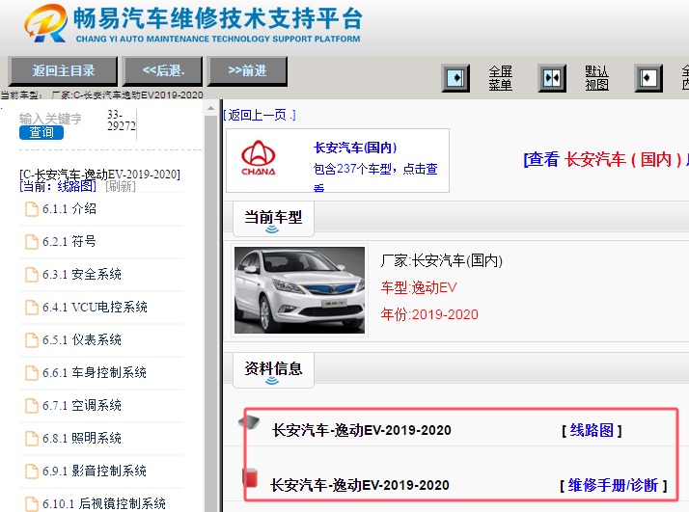
Task: Click 长安汽车-逸动EV-2019-2020 title in 线路图 row
Action: 362,430
